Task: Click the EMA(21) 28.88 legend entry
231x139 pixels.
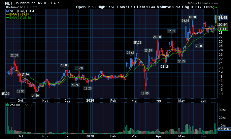Action: pos(18,18)
